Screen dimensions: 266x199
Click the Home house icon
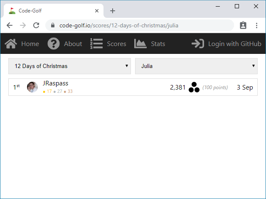click(x=11, y=44)
